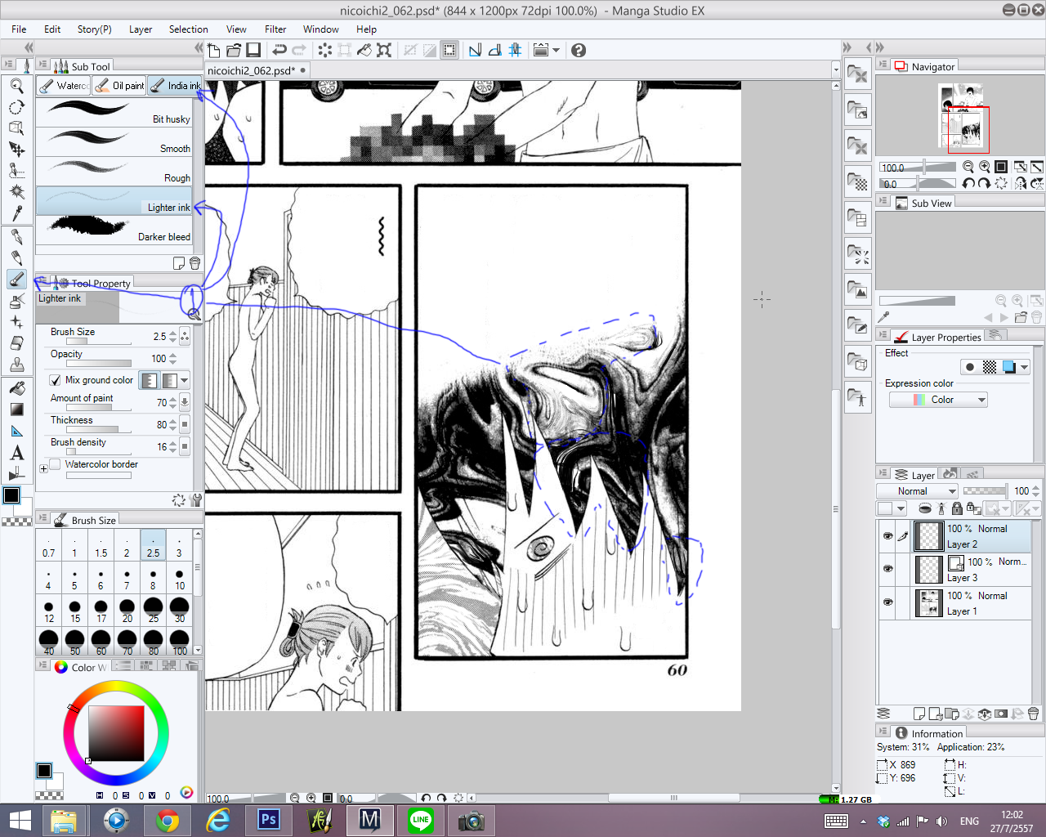The height and width of the screenshot is (837, 1046).
Task: Toggle Lock transparent pixels in the Layer panel
Action: (x=973, y=508)
